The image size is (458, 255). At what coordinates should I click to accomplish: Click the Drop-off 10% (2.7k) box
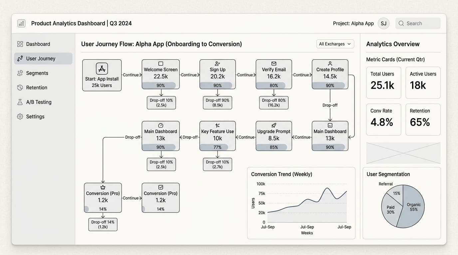pos(217,164)
